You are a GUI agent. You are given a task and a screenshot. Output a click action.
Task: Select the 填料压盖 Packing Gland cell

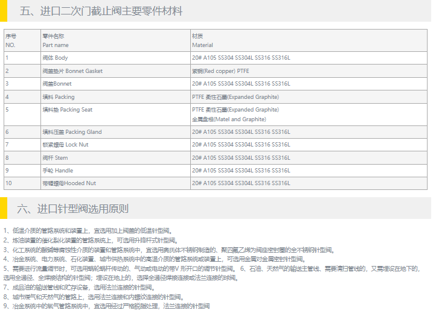click(72, 131)
